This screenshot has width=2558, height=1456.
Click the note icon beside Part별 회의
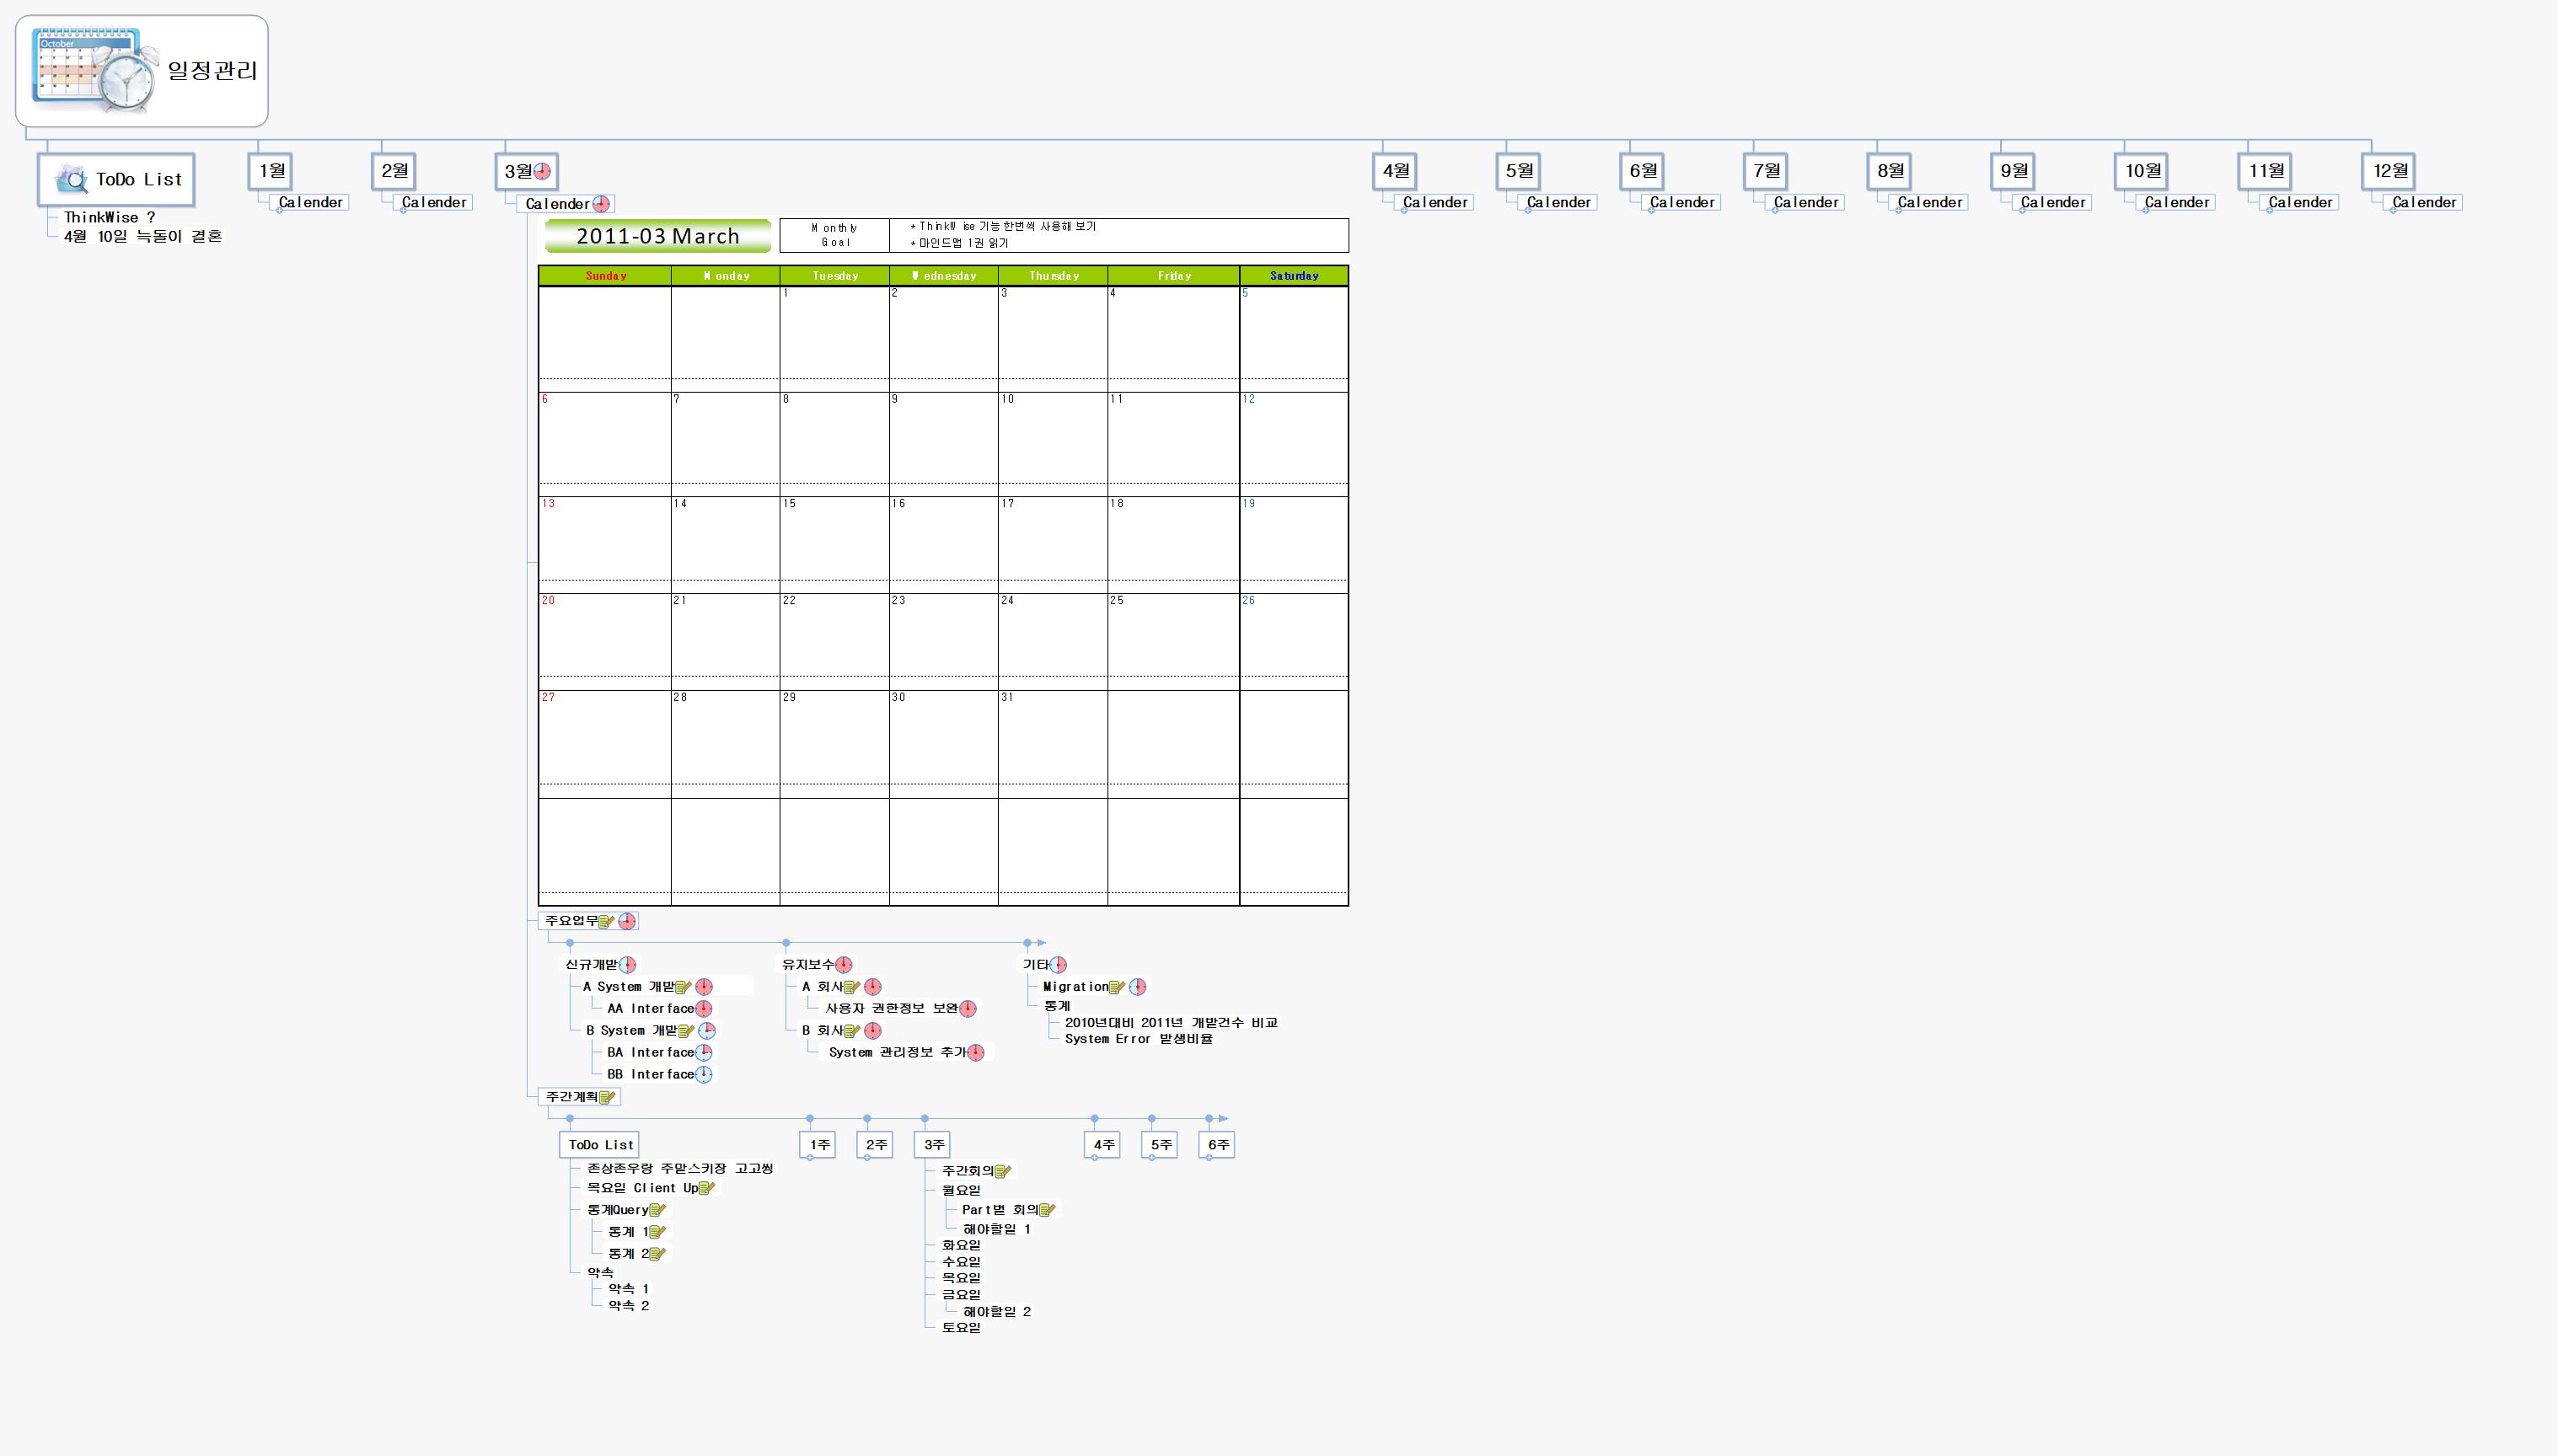[x=1047, y=1210]
